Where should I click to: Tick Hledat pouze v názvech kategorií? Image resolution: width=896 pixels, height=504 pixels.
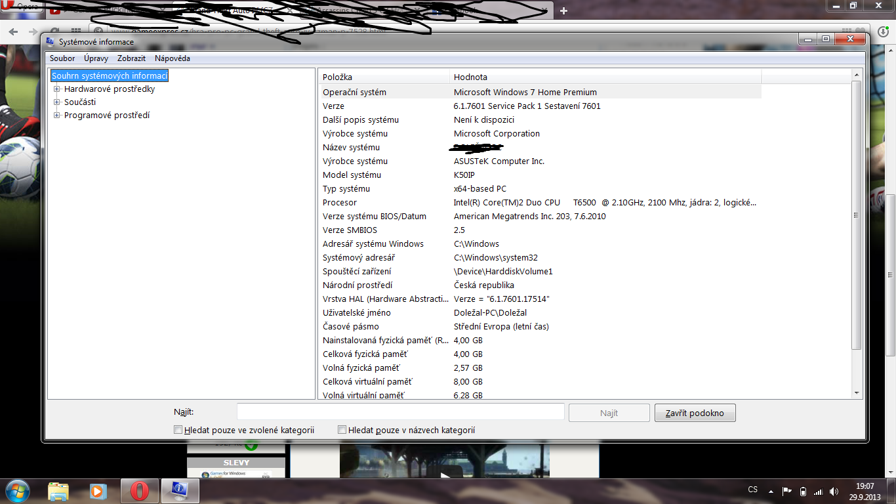[x=342, y=430]
